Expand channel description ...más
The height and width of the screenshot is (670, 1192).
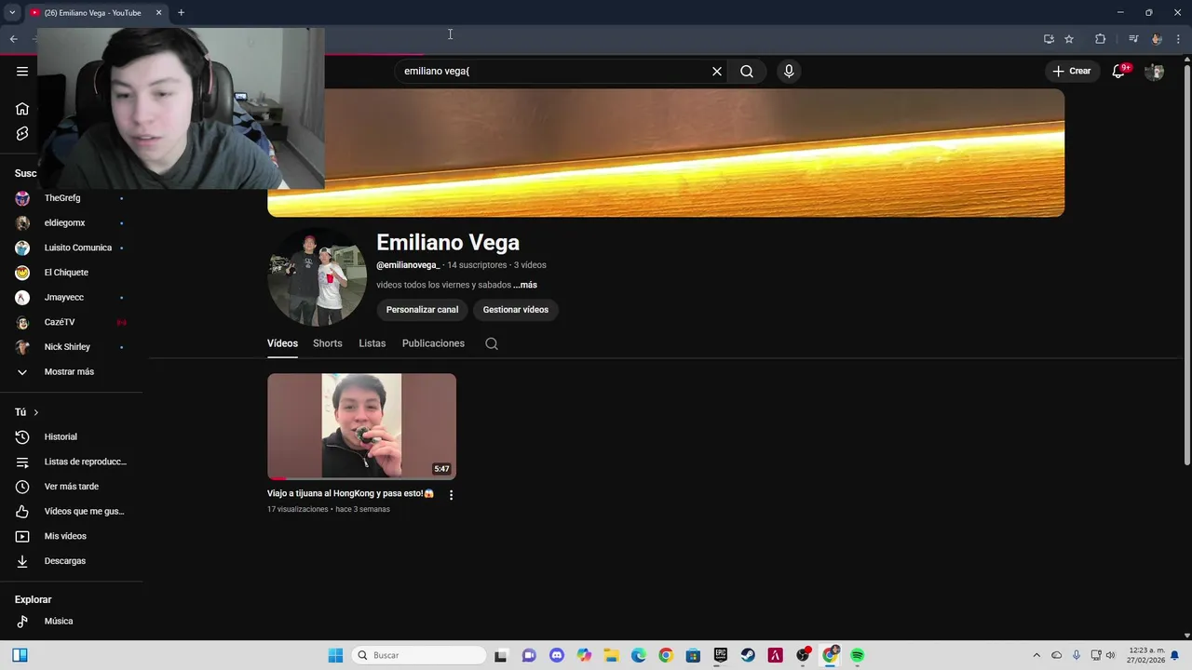pyautogui.click(x=525, y=285)
